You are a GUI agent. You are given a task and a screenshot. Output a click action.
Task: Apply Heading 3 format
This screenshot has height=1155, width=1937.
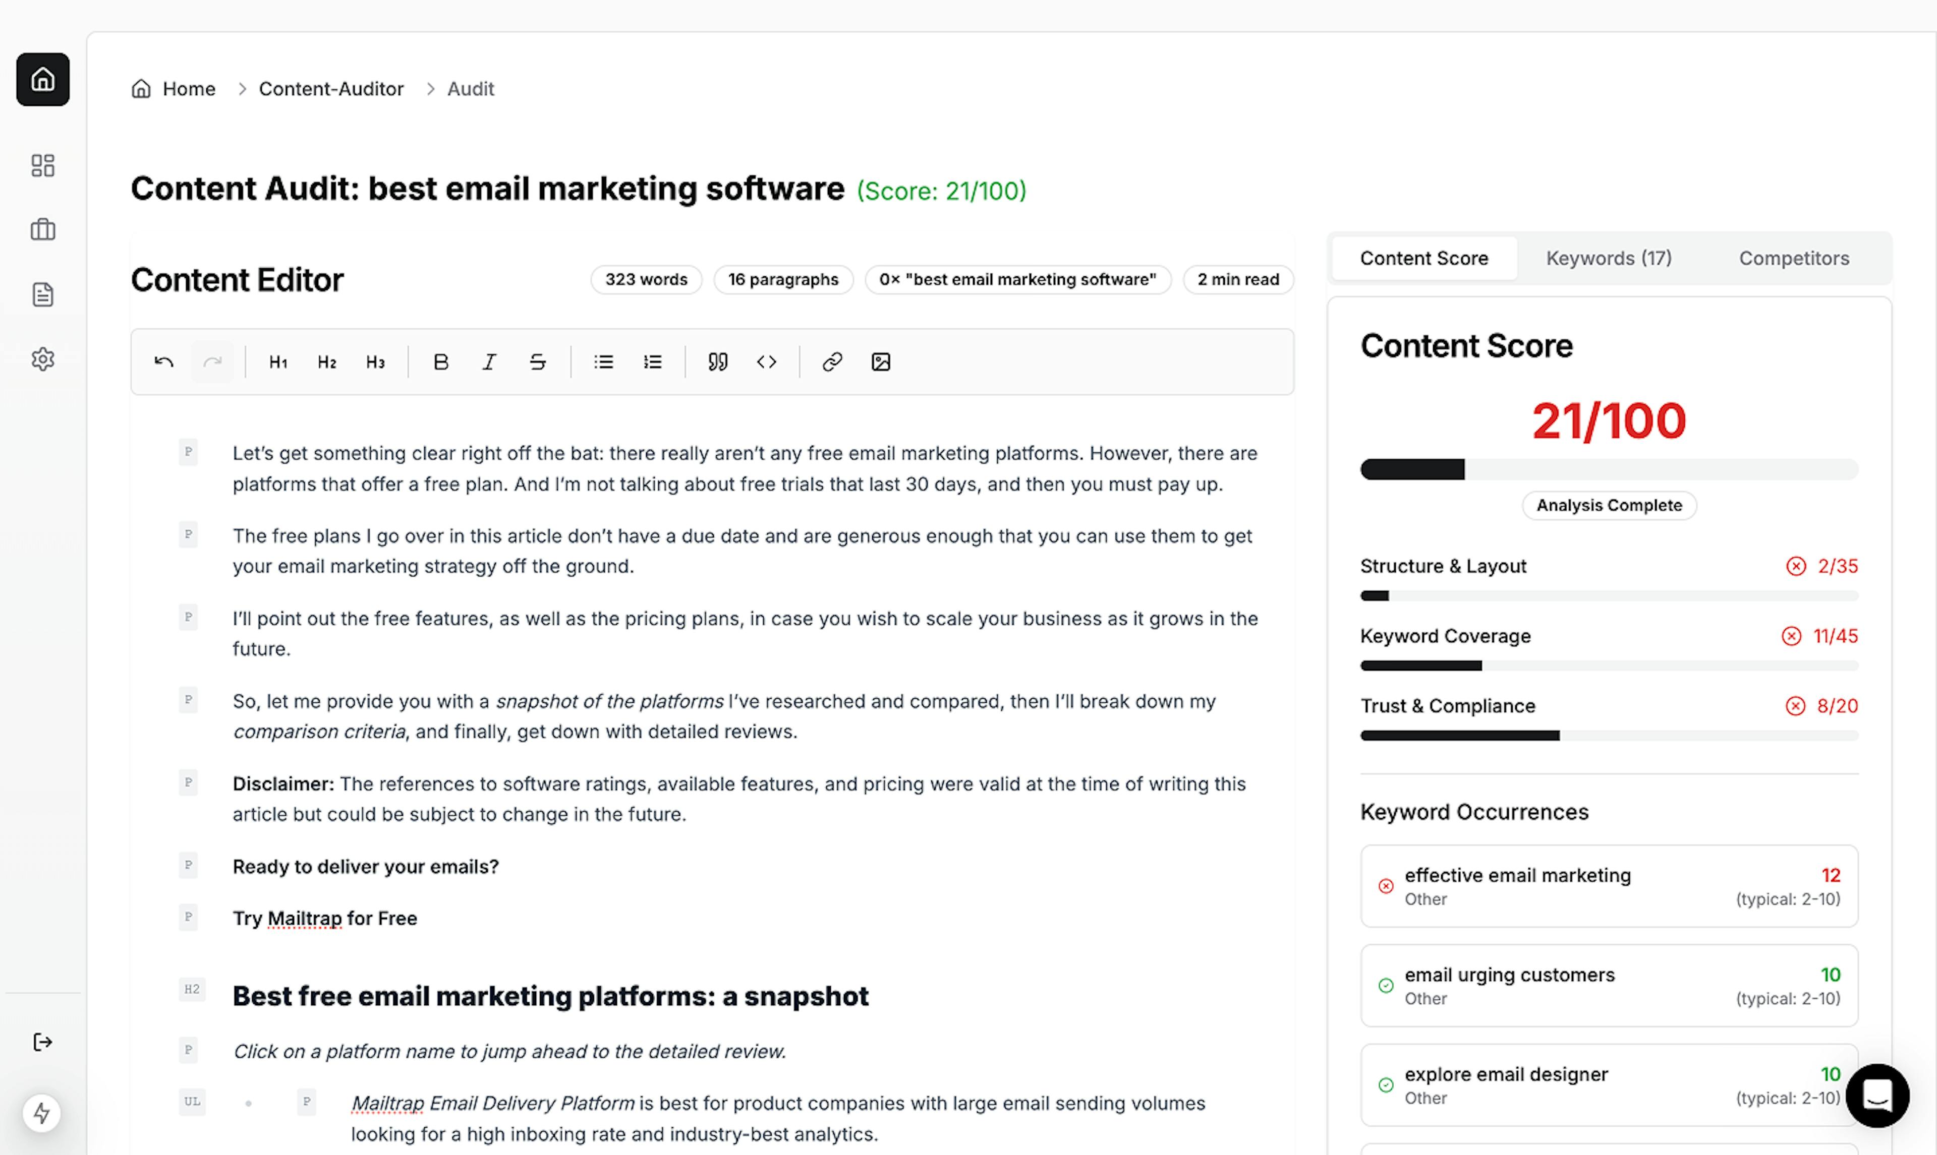375,362
